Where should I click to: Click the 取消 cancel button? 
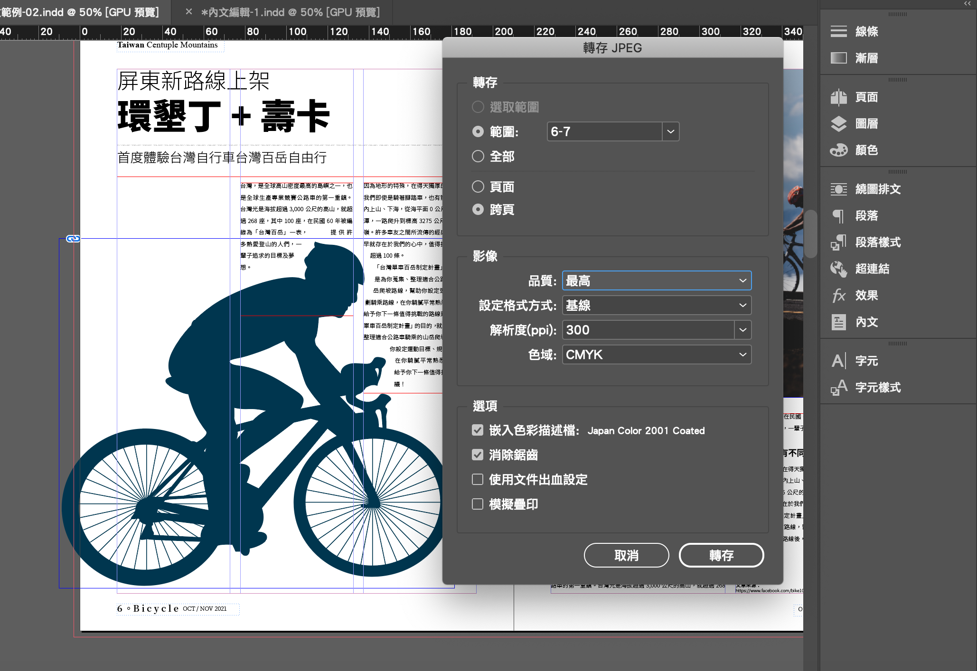click(626, 555)
